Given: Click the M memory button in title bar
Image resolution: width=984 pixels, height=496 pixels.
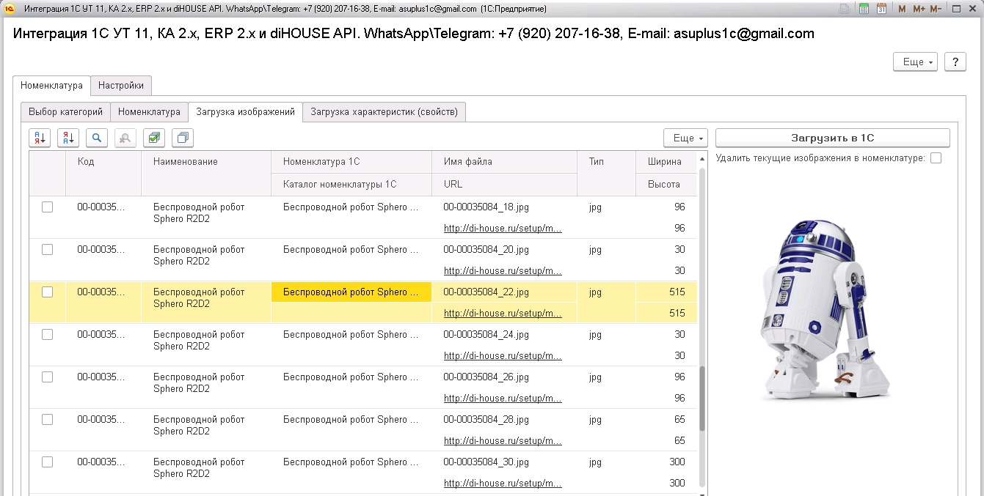Looking at the screenshot, I should (902, 9).
